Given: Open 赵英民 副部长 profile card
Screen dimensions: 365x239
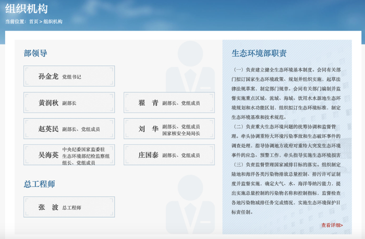Looking at the screenshot, I should coord(69,129).
